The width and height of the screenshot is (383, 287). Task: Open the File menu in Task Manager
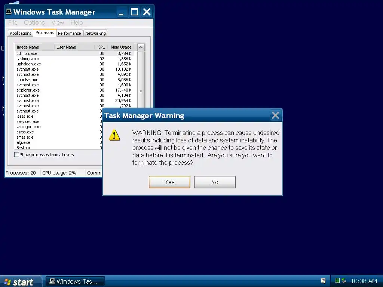(13, 22)
